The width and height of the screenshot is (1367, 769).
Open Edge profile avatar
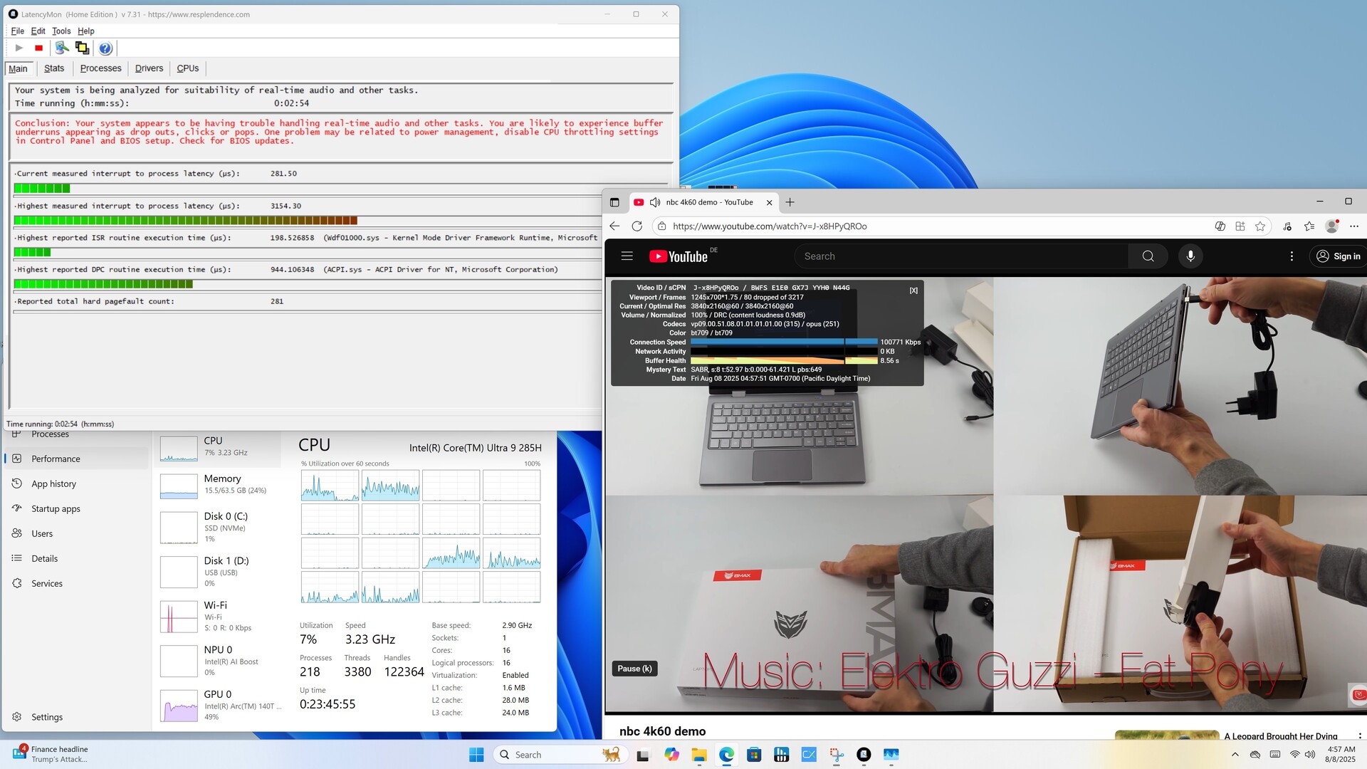pos(1331,226)
